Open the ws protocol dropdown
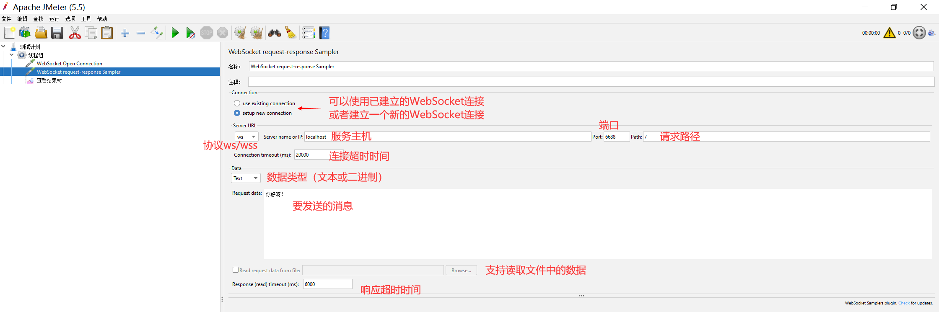939x312 pixels. click(246, 137)
